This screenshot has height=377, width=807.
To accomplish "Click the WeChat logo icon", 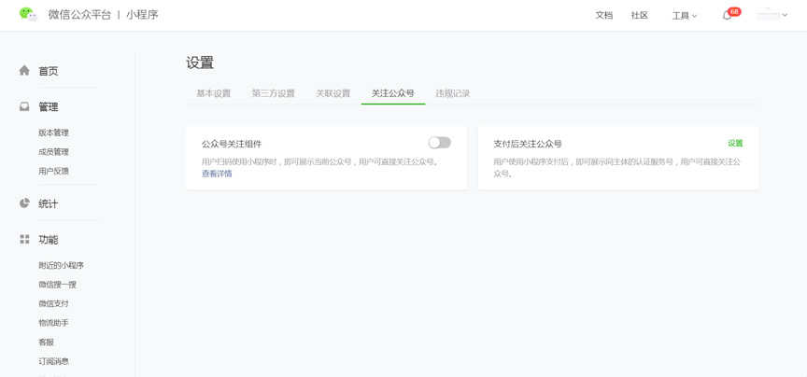I will point(28,14).
